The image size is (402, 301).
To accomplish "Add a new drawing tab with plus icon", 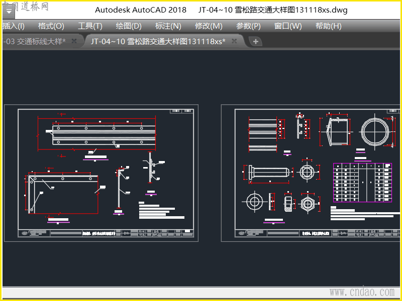I will (x=256, y=42).
